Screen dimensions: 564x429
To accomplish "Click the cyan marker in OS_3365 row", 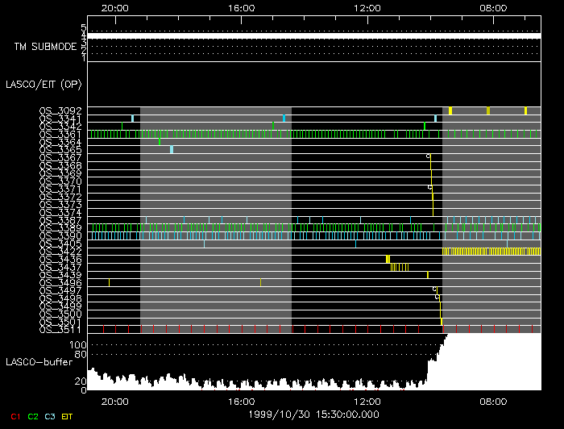I will coord(171,149).
